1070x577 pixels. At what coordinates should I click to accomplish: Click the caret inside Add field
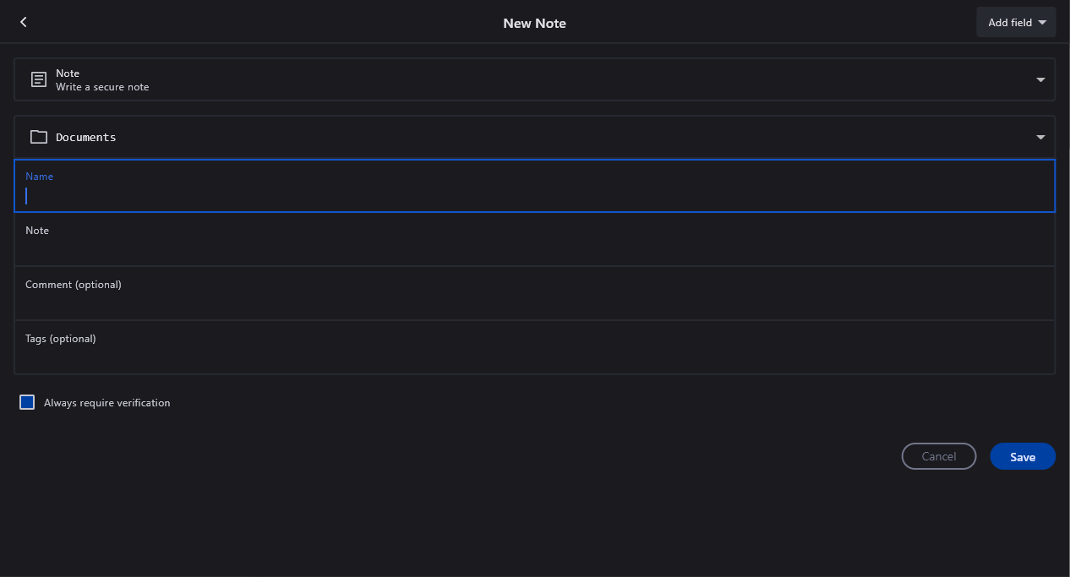[x=1042, y=23]
